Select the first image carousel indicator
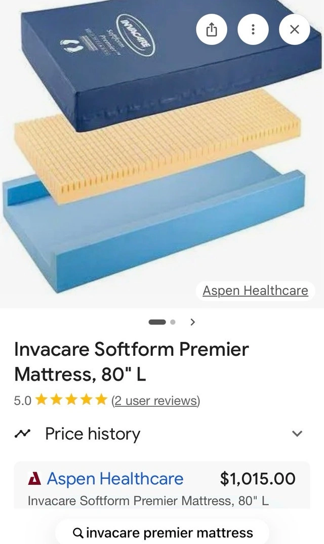 coord(157,322)
